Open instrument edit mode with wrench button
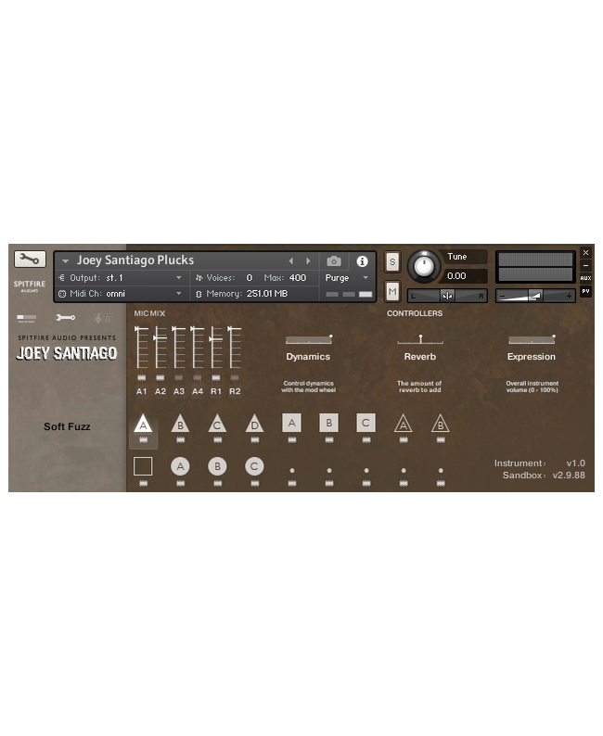The image size is (603, 736). [x=30, y=260]
